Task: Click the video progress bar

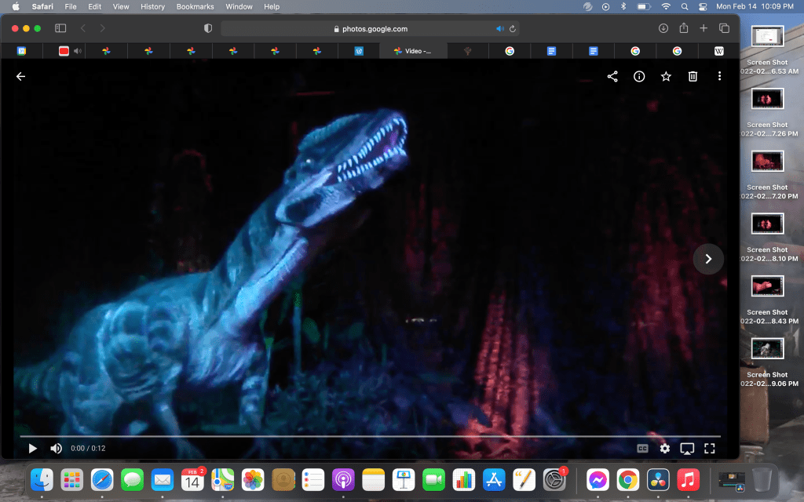Action: (x=370, y=436)
